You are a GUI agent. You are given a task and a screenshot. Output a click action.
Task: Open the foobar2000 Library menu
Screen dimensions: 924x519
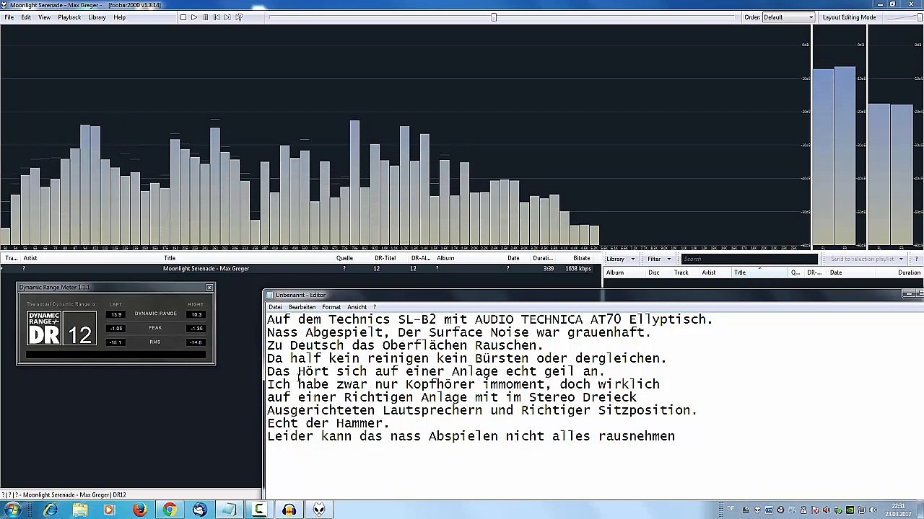coord(97,17)
